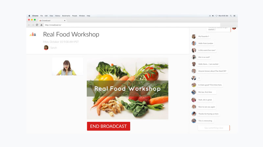The width and height of the screenshot is (263, 147).
Task: Click the presenter webcam video thumbnail
Action: 68,66
